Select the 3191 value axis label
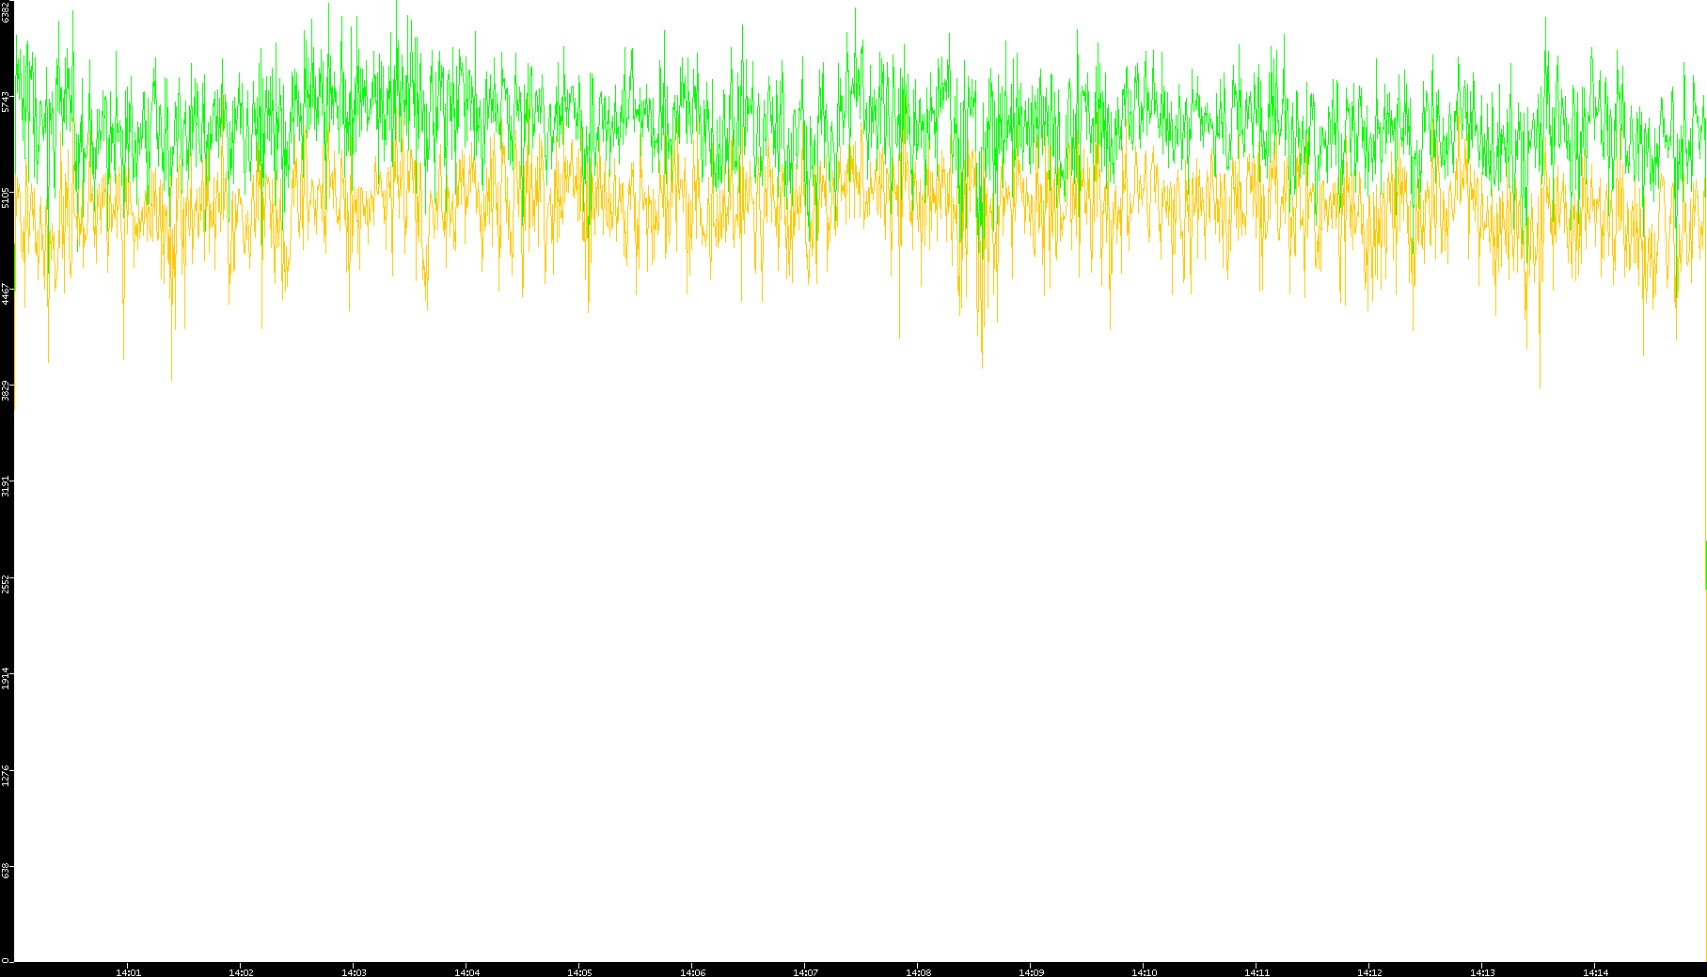Screen dimensions: 1707x977 coord(6,486)
